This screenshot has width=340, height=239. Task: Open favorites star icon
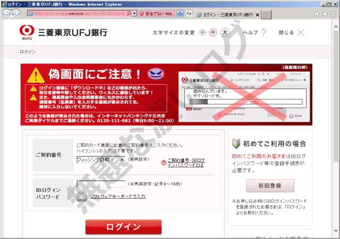pos(325,14)
